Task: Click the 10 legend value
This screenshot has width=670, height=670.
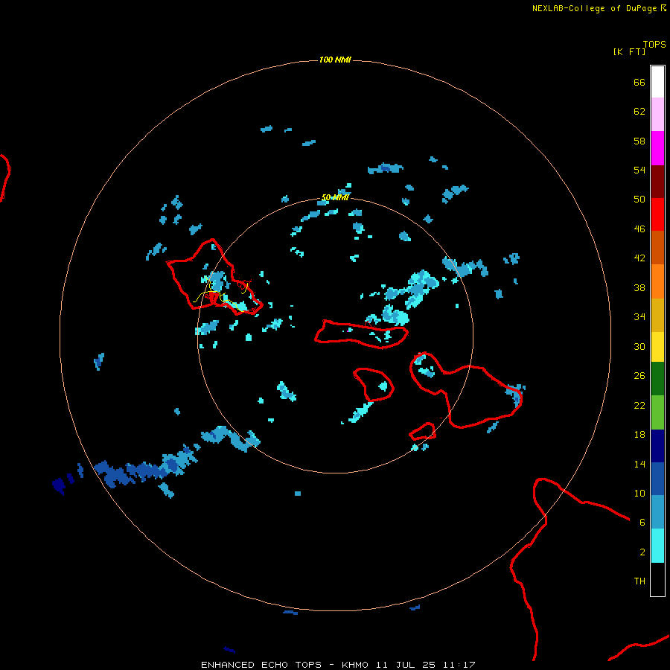Action: point(639,493)
